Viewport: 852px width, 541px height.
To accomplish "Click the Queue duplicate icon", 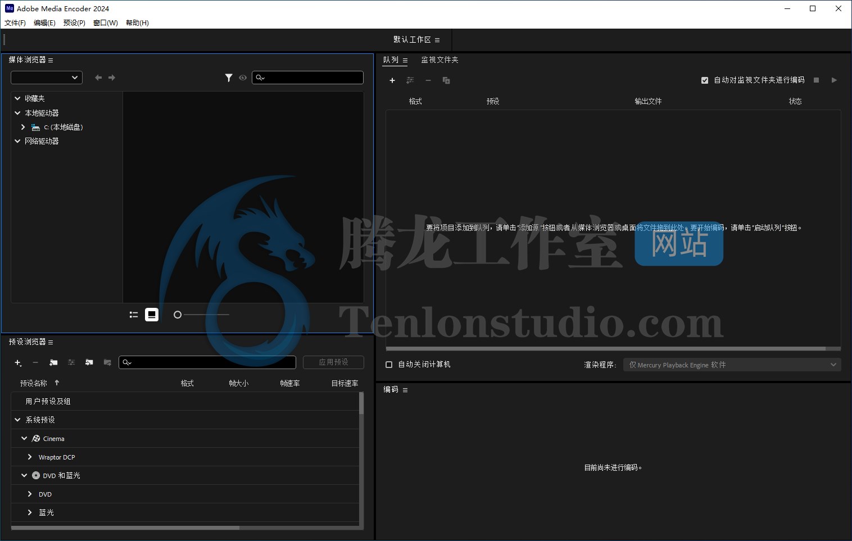I will 446,80.
